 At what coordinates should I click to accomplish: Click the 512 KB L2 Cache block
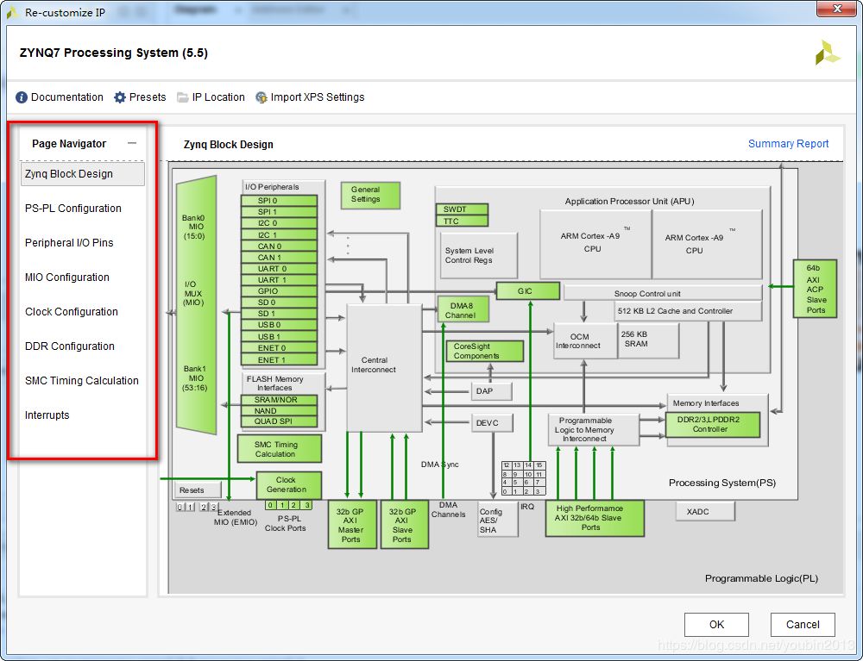(688, 311)
